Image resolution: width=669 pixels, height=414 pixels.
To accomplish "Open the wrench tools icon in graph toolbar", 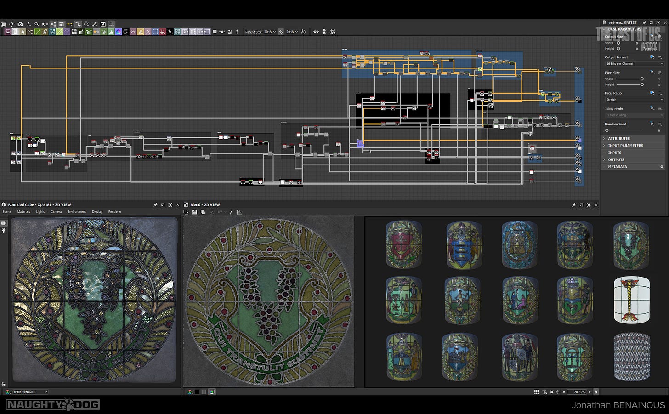I will click(x=94, y=24).
